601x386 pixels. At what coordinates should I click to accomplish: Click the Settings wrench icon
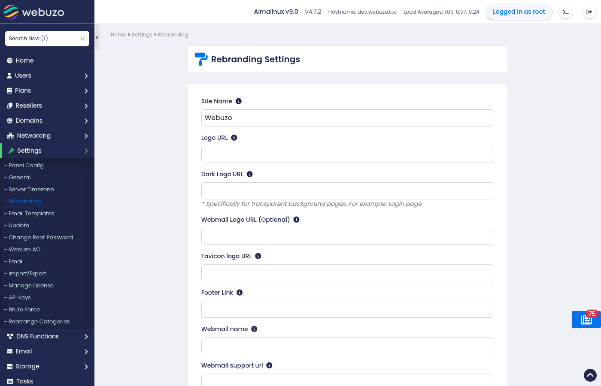pyautogui.click(x=12, y=151)
